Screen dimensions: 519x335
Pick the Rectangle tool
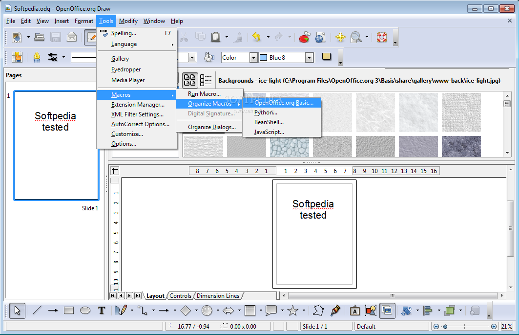(x=69, y=311)
